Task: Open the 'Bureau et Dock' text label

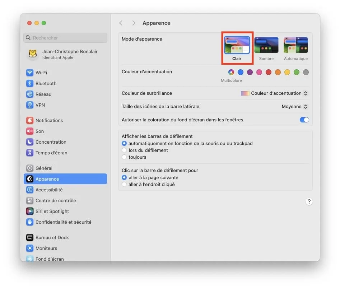Action: [x=52, y=238]
